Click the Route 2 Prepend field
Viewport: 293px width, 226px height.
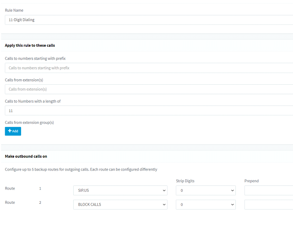point(269,204)
